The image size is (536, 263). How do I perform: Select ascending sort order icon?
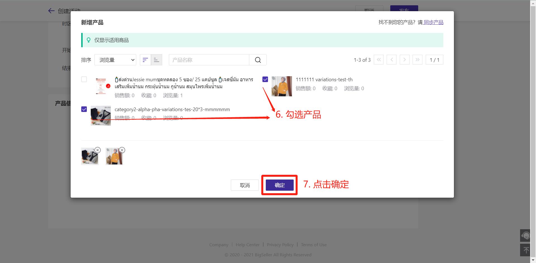157,60
